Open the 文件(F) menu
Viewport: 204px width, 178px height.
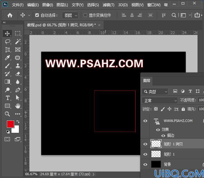(x=18, y=5)
